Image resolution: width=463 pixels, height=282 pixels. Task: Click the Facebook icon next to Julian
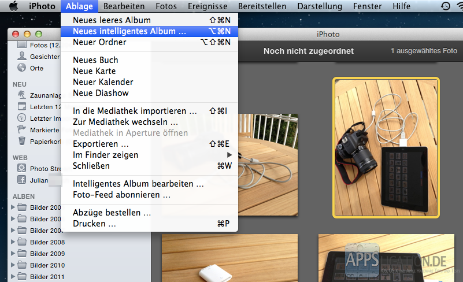coord(21,180)
